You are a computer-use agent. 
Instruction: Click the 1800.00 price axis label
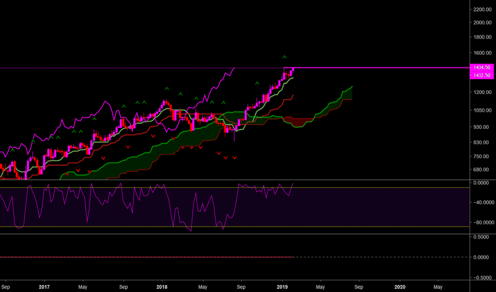coord(482,37)
